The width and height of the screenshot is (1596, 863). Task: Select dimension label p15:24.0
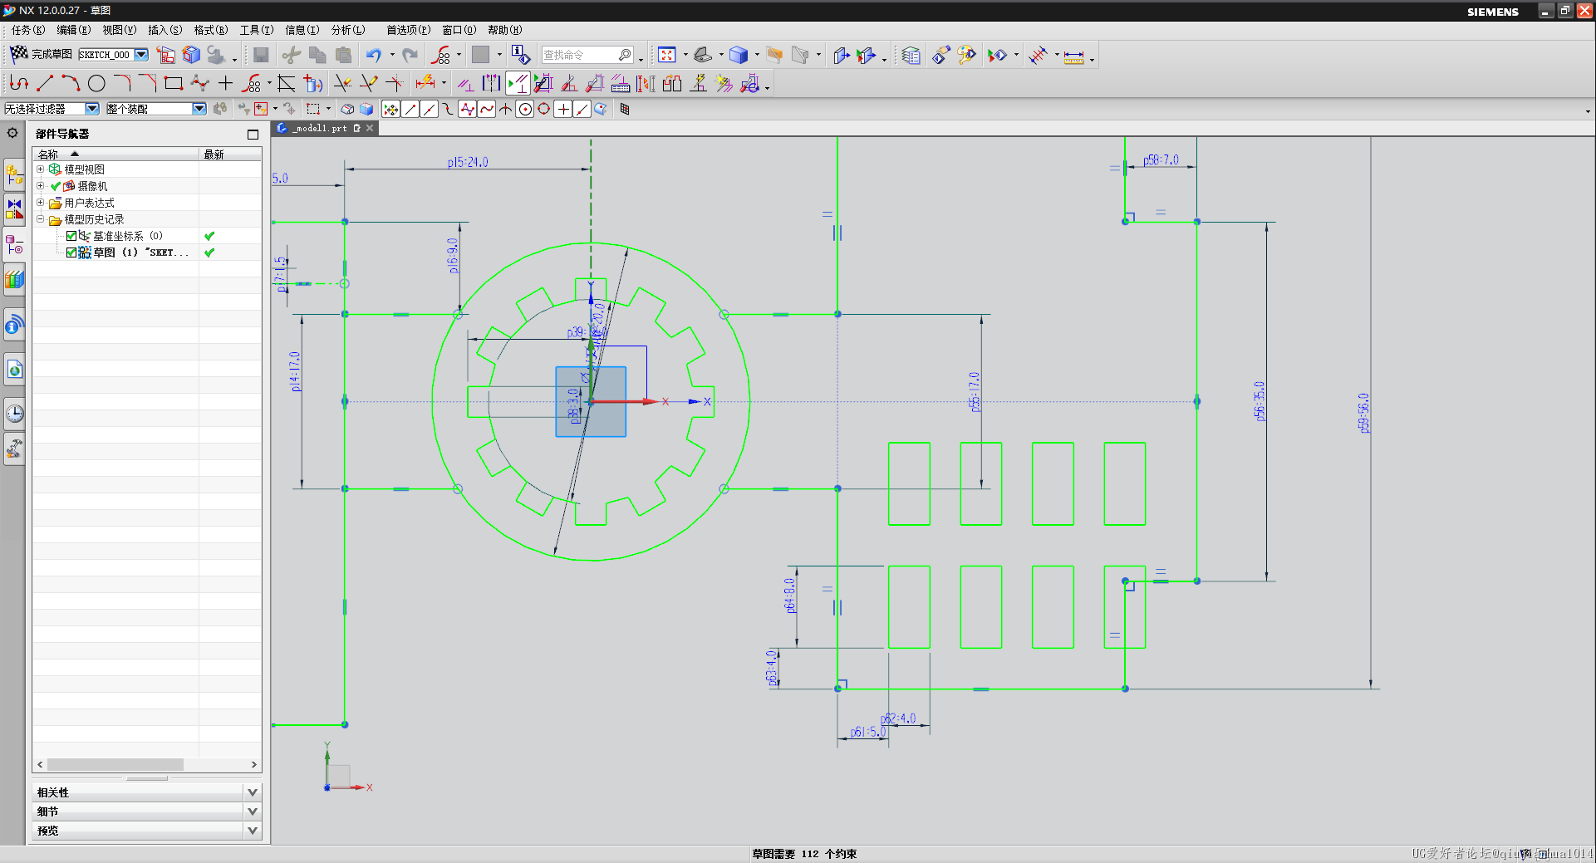point(468,163)
